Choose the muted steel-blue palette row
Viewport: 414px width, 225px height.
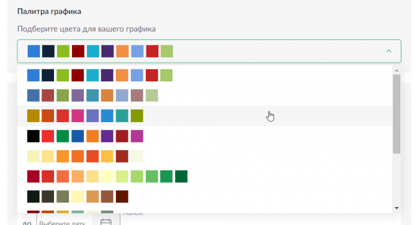(x=205, y=96)
